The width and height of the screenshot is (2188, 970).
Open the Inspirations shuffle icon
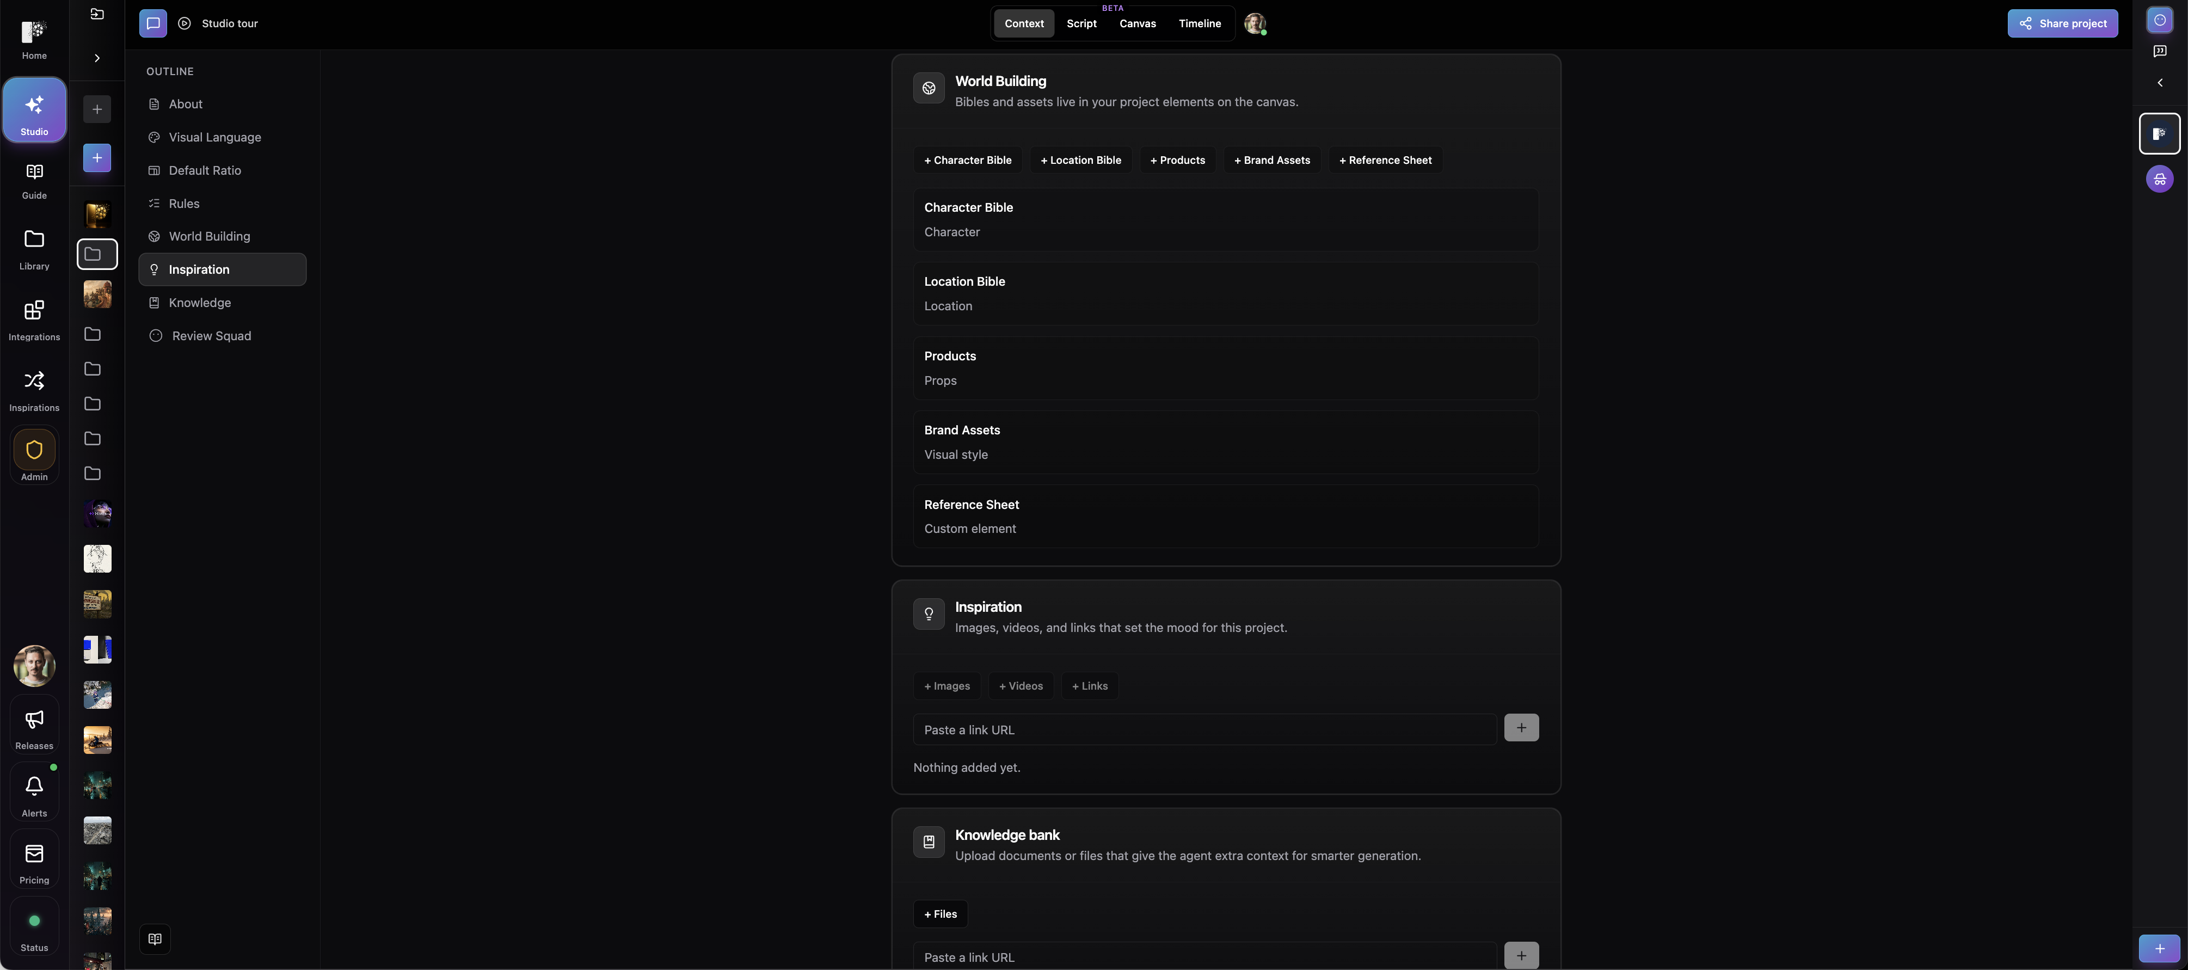(x=34, y=391)
